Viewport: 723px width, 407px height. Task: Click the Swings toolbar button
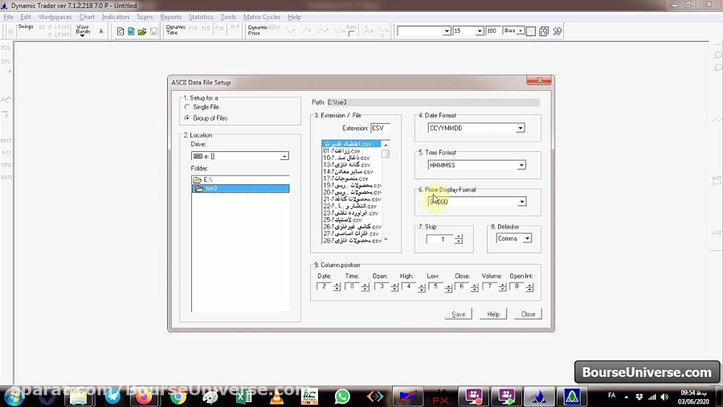(x=26, y=27)
